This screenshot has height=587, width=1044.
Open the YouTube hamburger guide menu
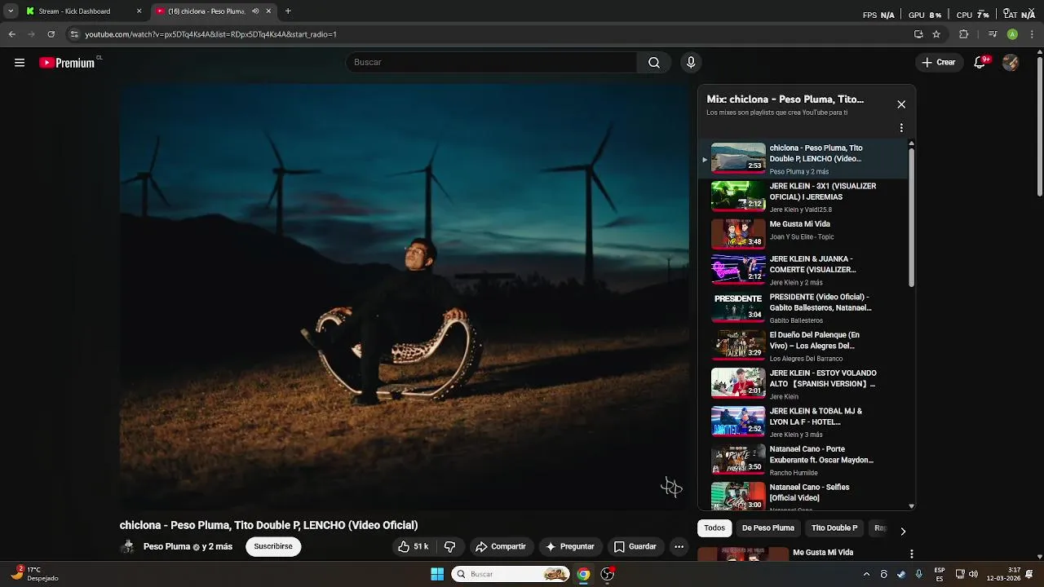(x=20, y=63)
